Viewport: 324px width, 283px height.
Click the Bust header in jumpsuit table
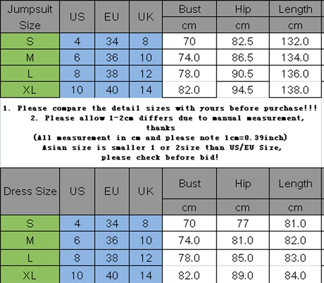(x=190, y=9)
